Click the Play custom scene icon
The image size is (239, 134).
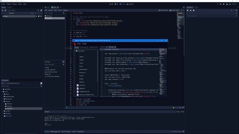[x=230, y=4]
